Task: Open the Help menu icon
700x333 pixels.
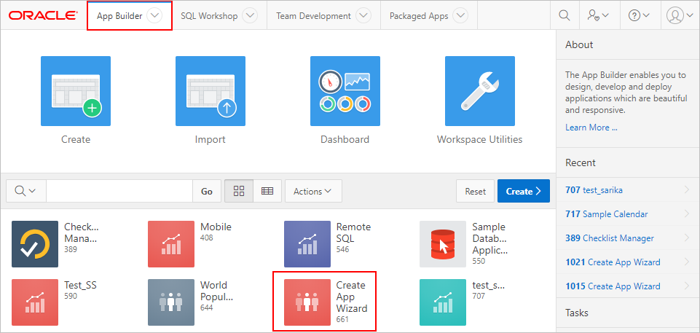Action: pyautogui.click(x=639, y=15)
